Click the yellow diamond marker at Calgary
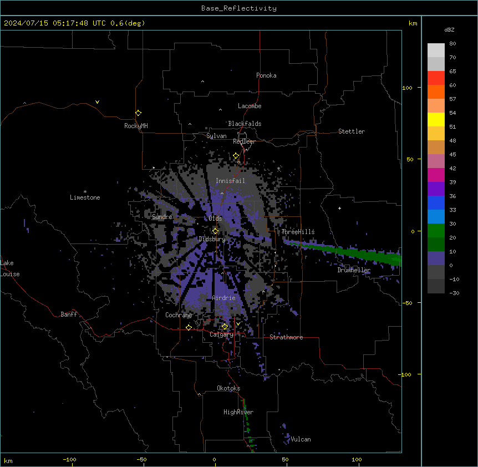 point(225,327)
